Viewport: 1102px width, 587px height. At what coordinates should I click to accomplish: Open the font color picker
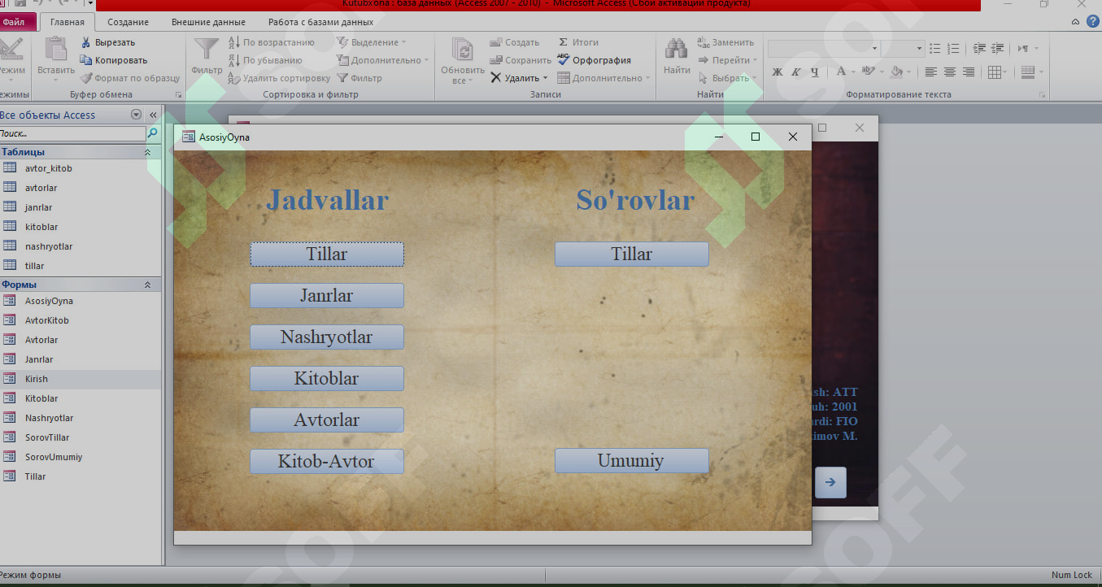pyautogui.click(x=852, y=72)
